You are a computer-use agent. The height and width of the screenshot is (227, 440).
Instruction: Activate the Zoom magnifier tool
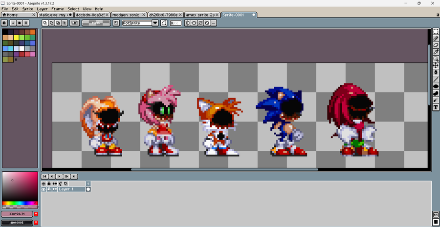coord(436,59)
